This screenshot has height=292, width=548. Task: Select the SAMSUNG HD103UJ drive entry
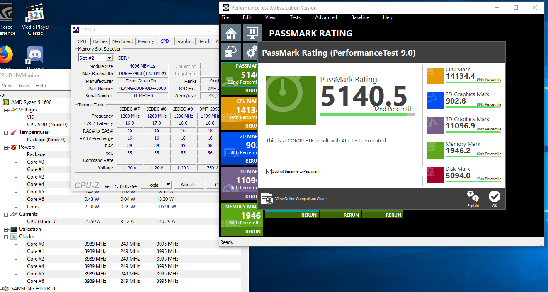point(31,288)
